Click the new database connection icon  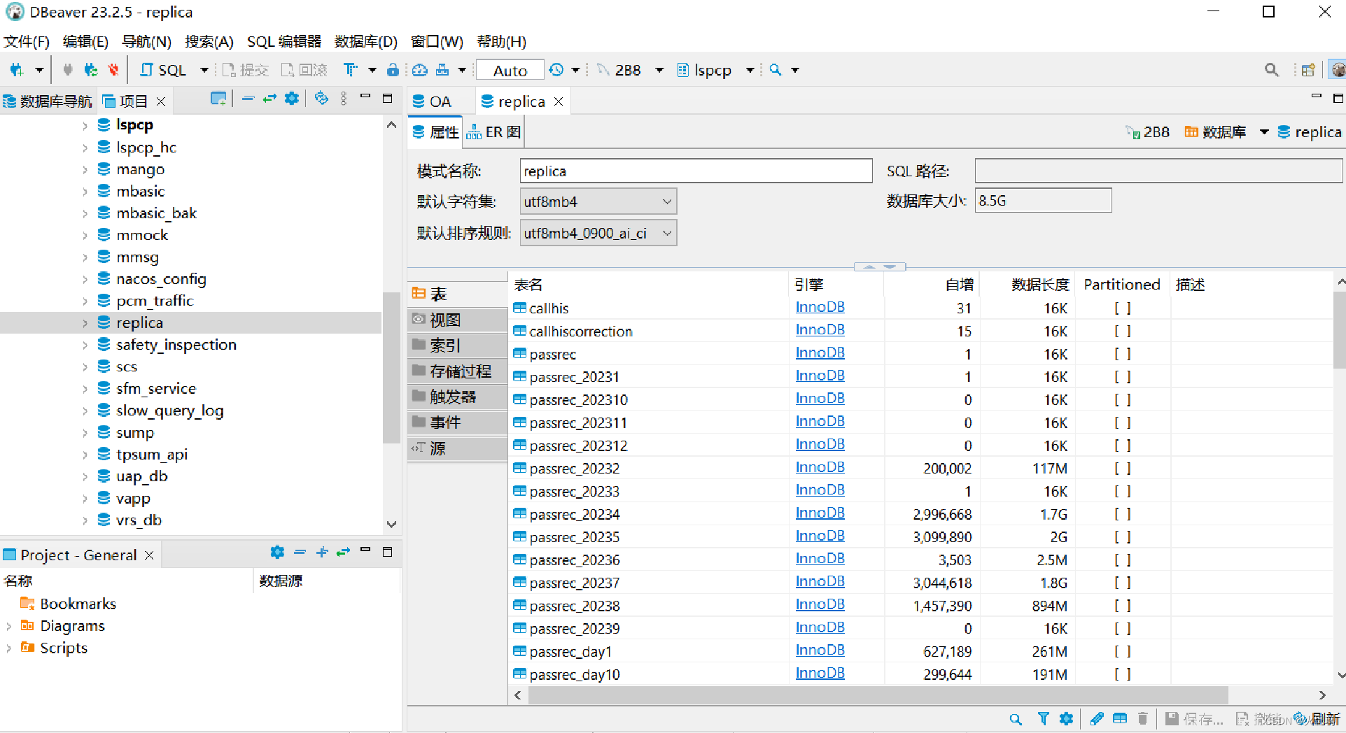17,70
